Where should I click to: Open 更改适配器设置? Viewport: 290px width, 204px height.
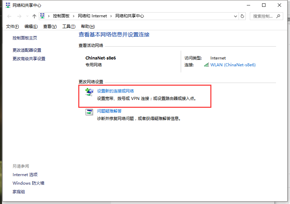tap(27, 50)
